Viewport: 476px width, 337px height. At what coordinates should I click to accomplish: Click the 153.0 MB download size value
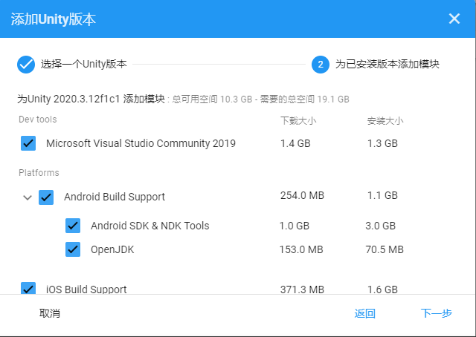301,249
